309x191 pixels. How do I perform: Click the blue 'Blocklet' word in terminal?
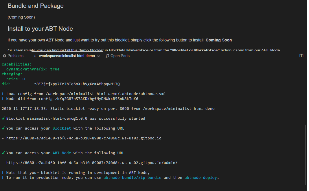(62, 128)
